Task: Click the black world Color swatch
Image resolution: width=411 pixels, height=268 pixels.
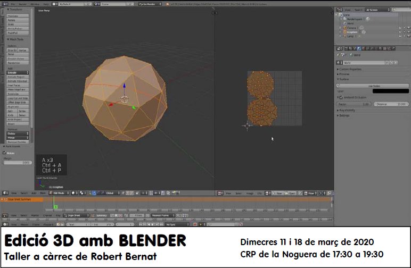Action: click(390, 91)
